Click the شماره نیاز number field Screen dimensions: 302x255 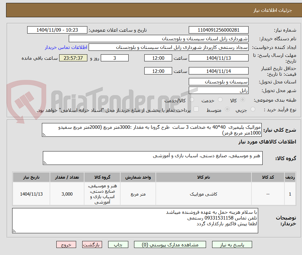[219, 30]
